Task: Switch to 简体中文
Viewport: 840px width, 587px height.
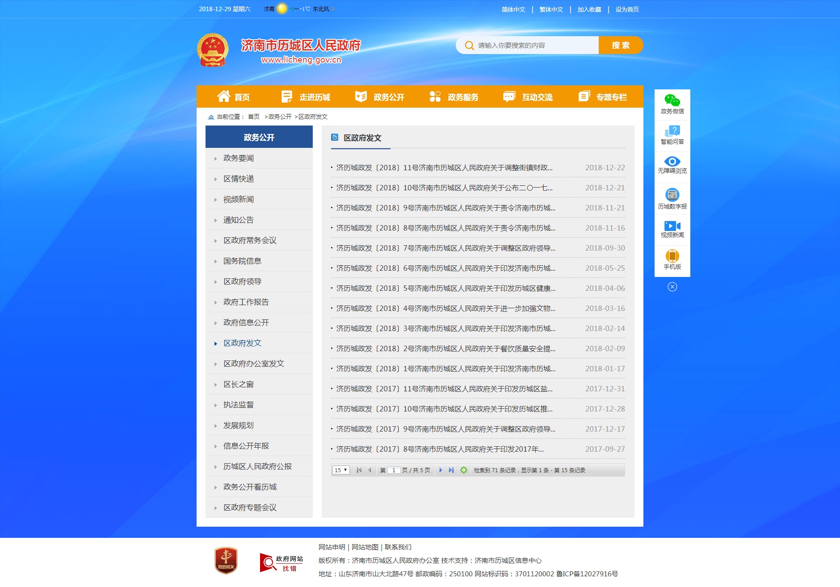Action: [x=513, y=9]
